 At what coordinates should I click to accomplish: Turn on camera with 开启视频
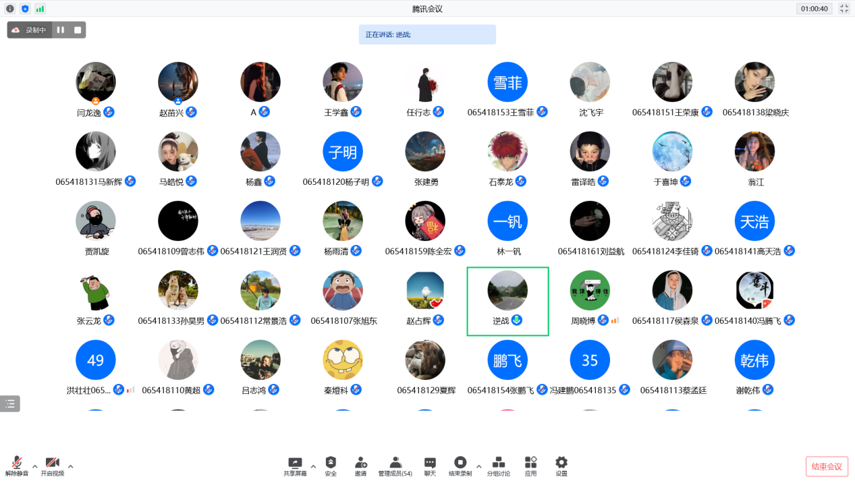(x=52, y=465)
